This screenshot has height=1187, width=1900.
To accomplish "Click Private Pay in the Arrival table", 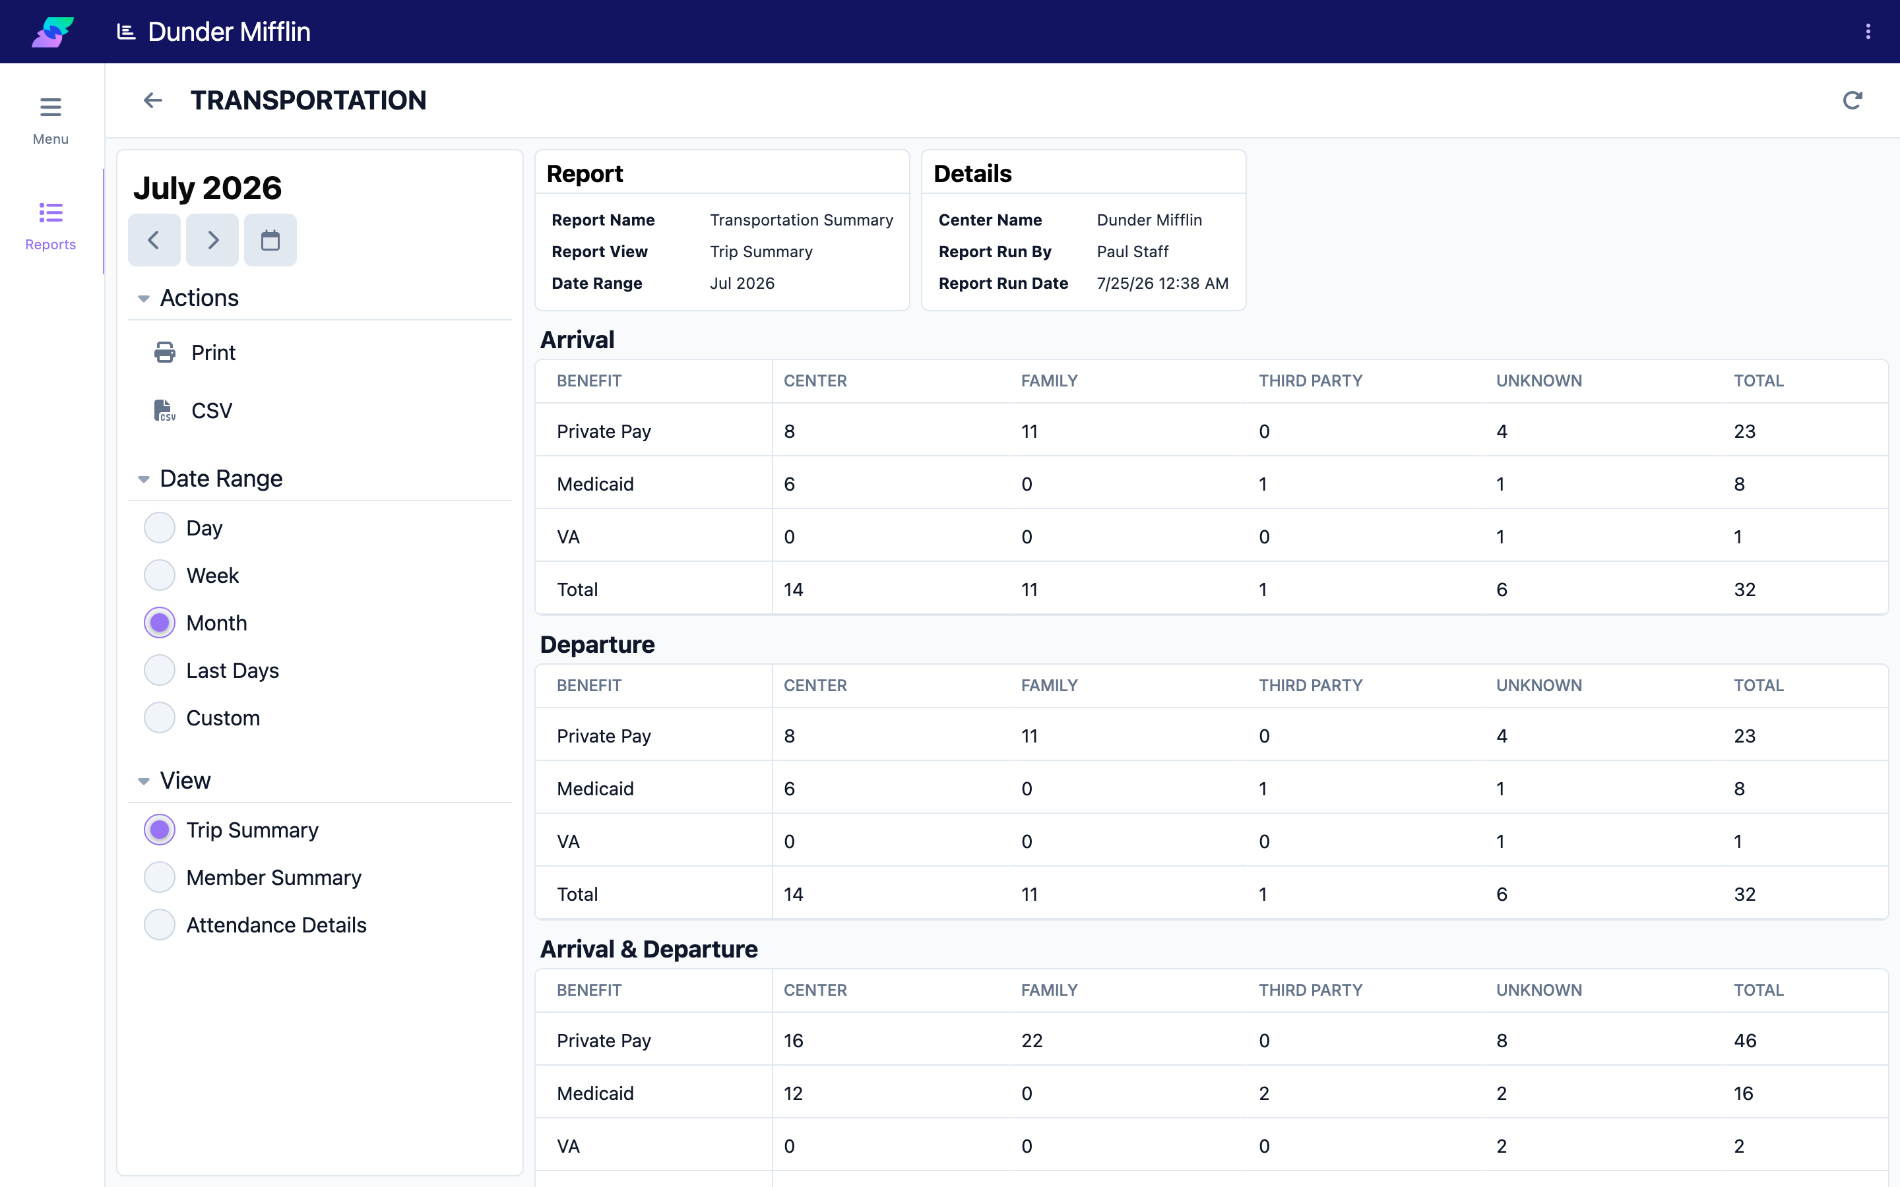I will click(603, 431).
